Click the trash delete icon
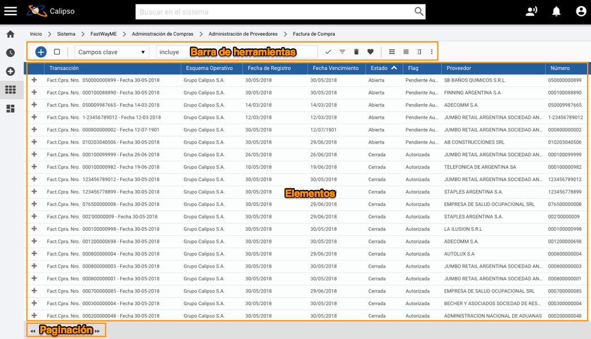Viewport: 591px width, 339px height. click(356, 52)
